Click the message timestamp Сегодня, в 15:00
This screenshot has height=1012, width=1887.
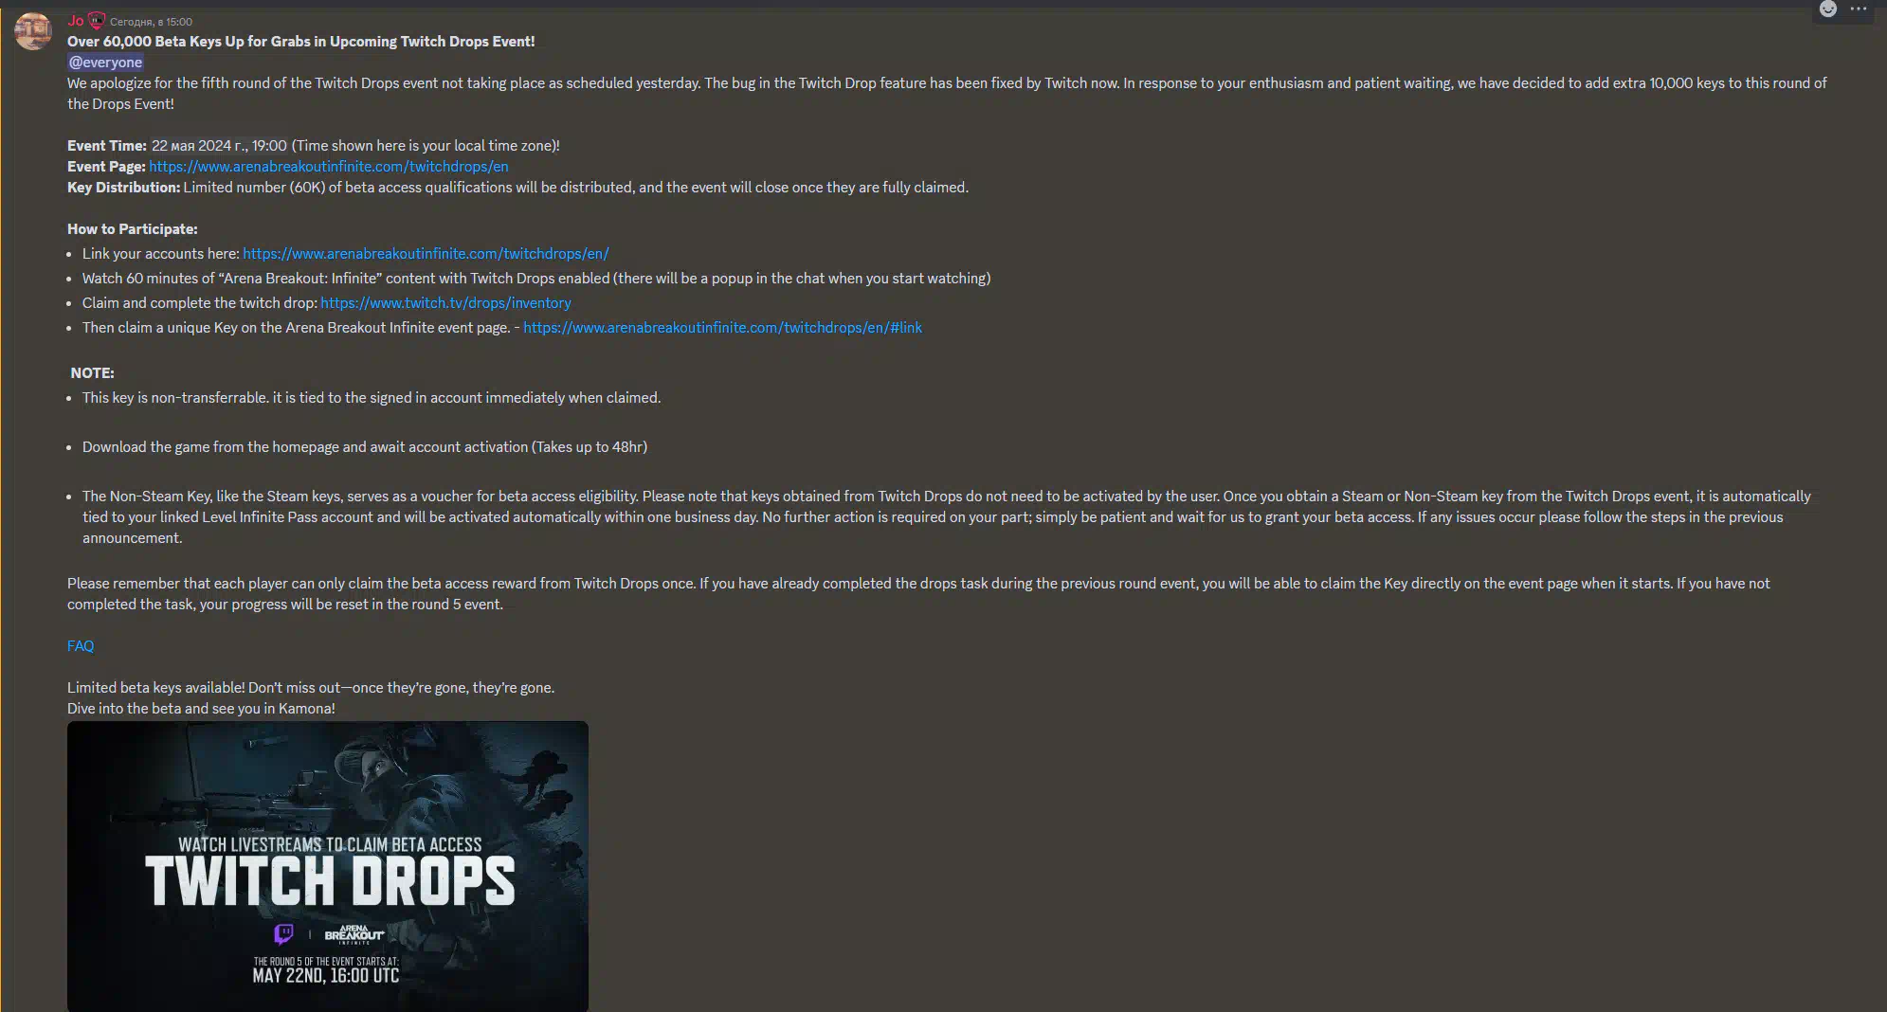coord(151,22)
